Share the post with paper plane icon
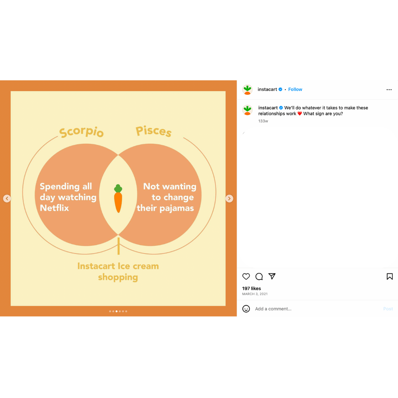Image resolution: width=398 pixels, height=398 pixels. pos(272,276)
